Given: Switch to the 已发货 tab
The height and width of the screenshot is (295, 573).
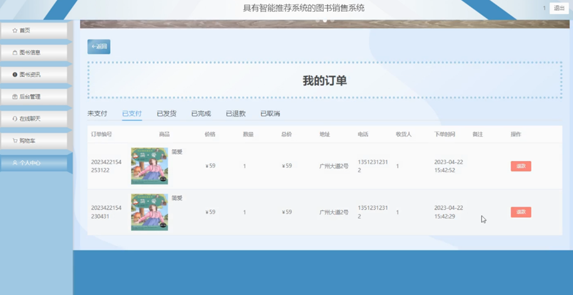Looking at the screenshot, I should pyautogui.click(x=167, y=114).
